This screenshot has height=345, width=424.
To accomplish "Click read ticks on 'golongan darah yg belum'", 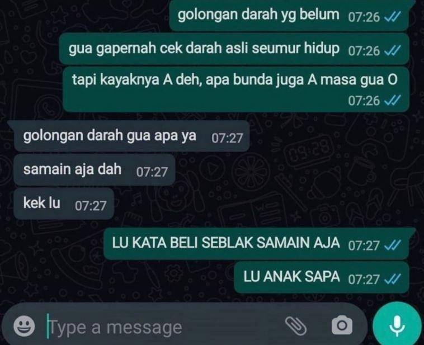I will pos(392,17).
